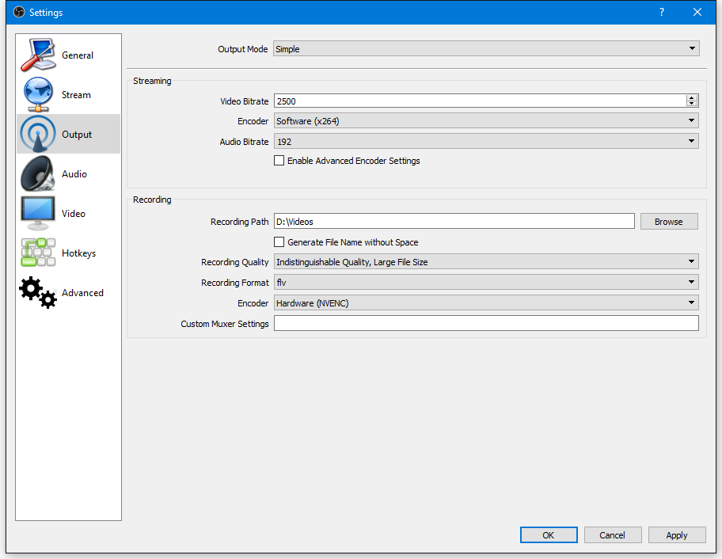Click the Recording Path field
Viewport: 722px width, 559px height.
coord(454,222)
